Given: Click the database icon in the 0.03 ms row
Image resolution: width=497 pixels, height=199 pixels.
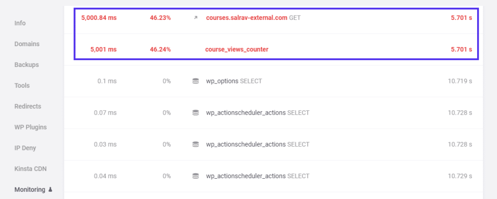Looking at the screenshot, I should (x=196, y=144).
